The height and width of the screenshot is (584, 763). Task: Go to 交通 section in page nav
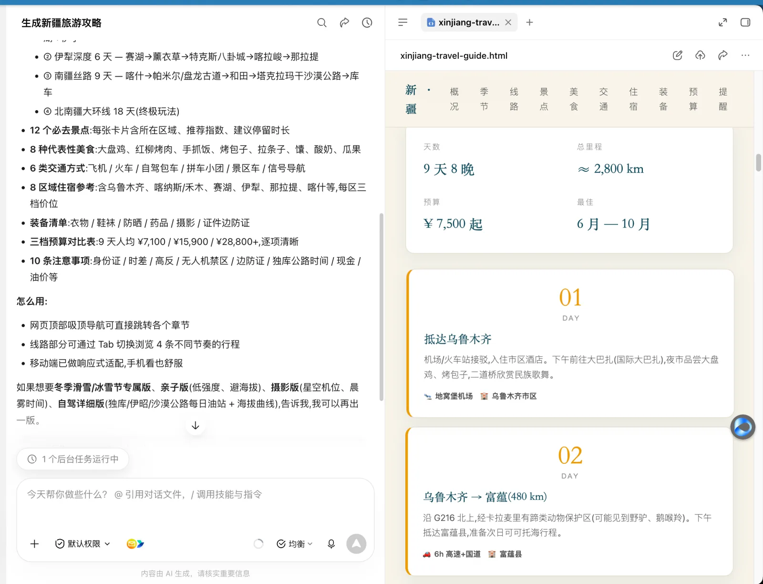604,99
